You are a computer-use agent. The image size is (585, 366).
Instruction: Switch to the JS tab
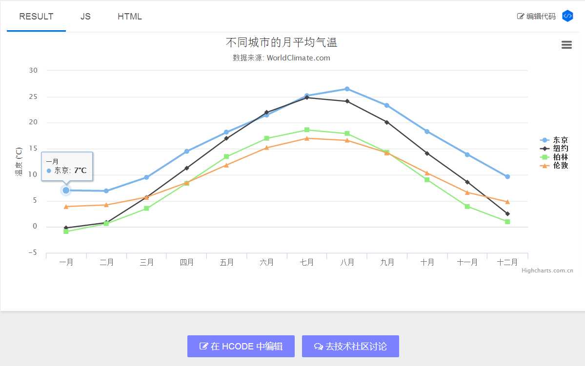pyautogui.click(x=85, y=16)
